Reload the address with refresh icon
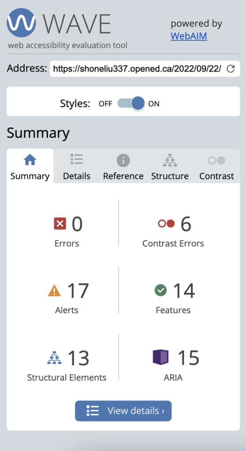This screenshot has width=246, height=451. (231, 69)
